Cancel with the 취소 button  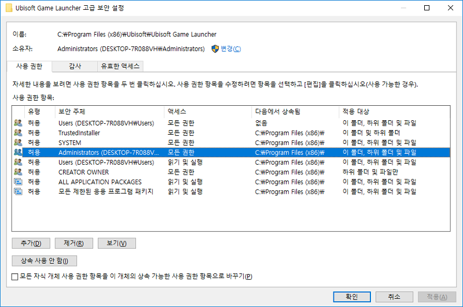click(x=394, y=297)
